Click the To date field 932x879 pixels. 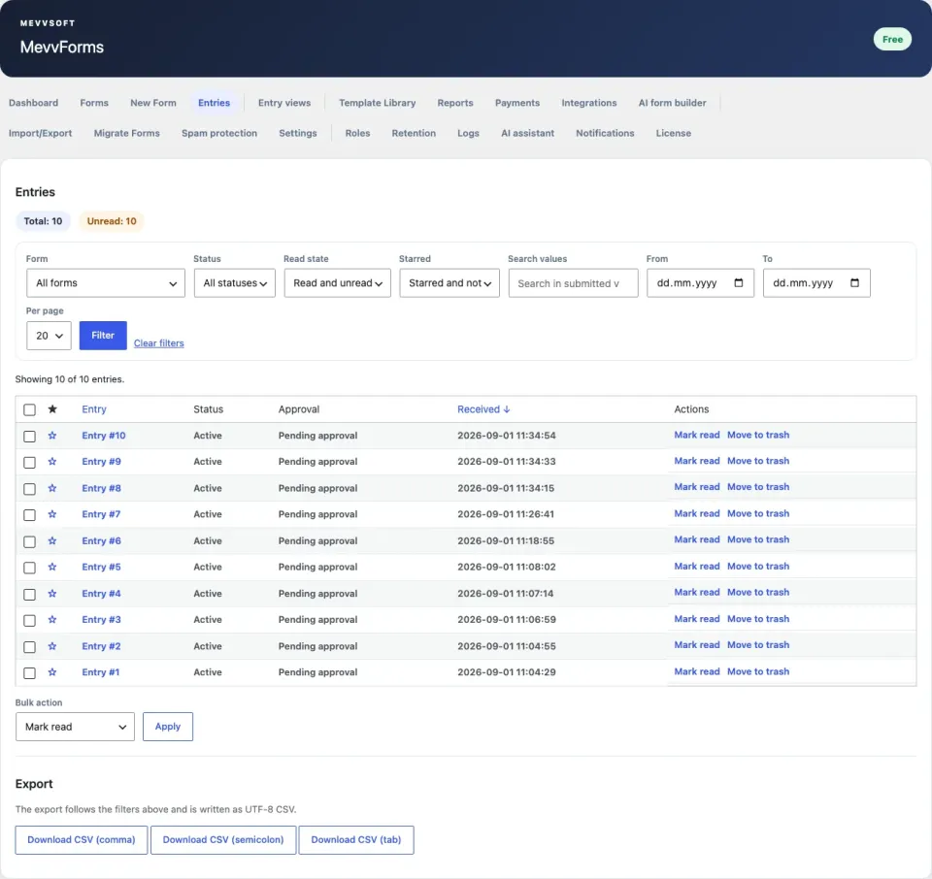coord(816,283)
